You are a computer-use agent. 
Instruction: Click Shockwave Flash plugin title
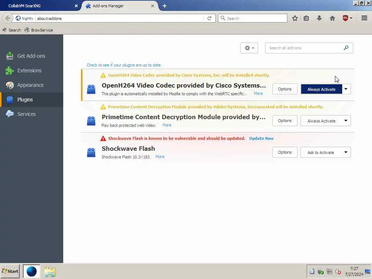(x=128, y=149)
